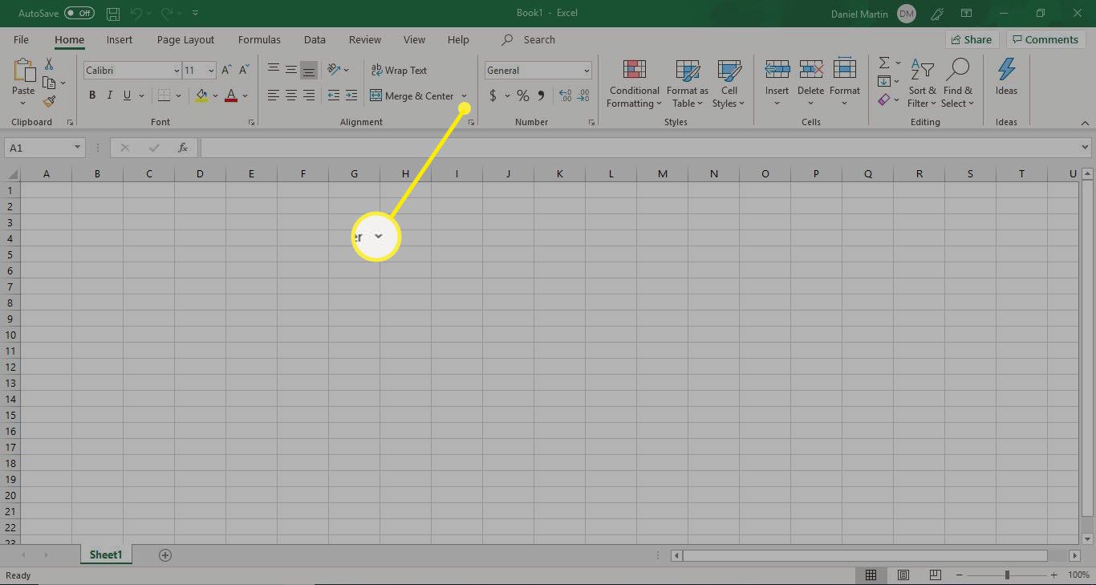This screenshot has width=1096, height=585.
Task: Click the Cut scissors icon
Action: pos(49,64)
